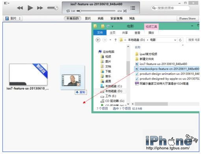Screen dimensions: 201x154
Task: Click the horizontal scrollbar in file list
Action: click(151, 104)
